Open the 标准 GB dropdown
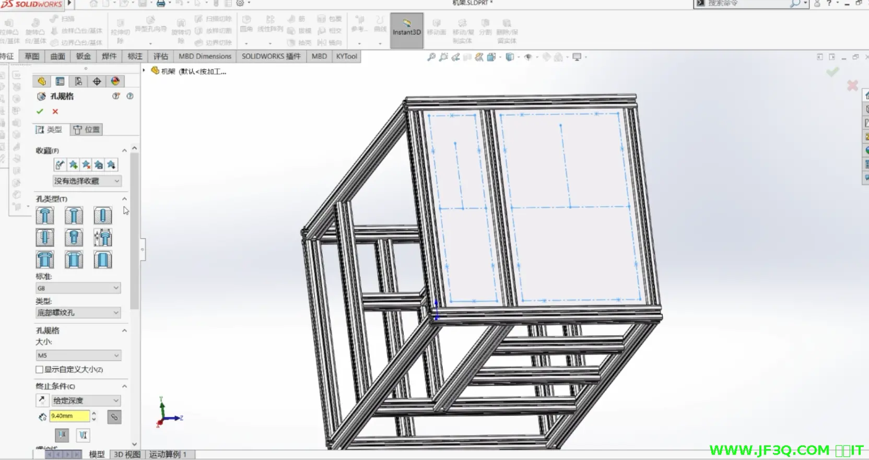The height and width of the screenshot is (460, 869). click(x=78, y=288)
